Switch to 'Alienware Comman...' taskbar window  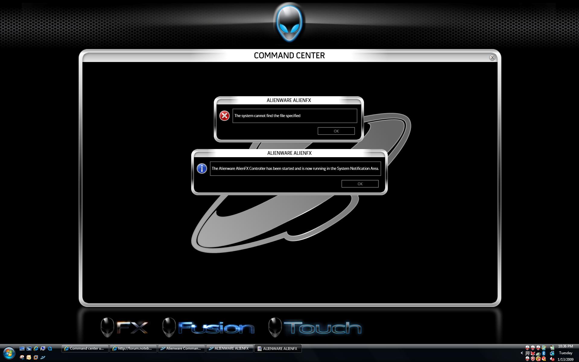point(181,348)
